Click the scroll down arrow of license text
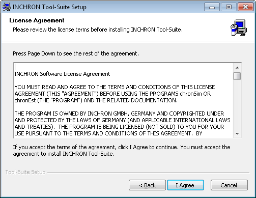 click(237, 134)
